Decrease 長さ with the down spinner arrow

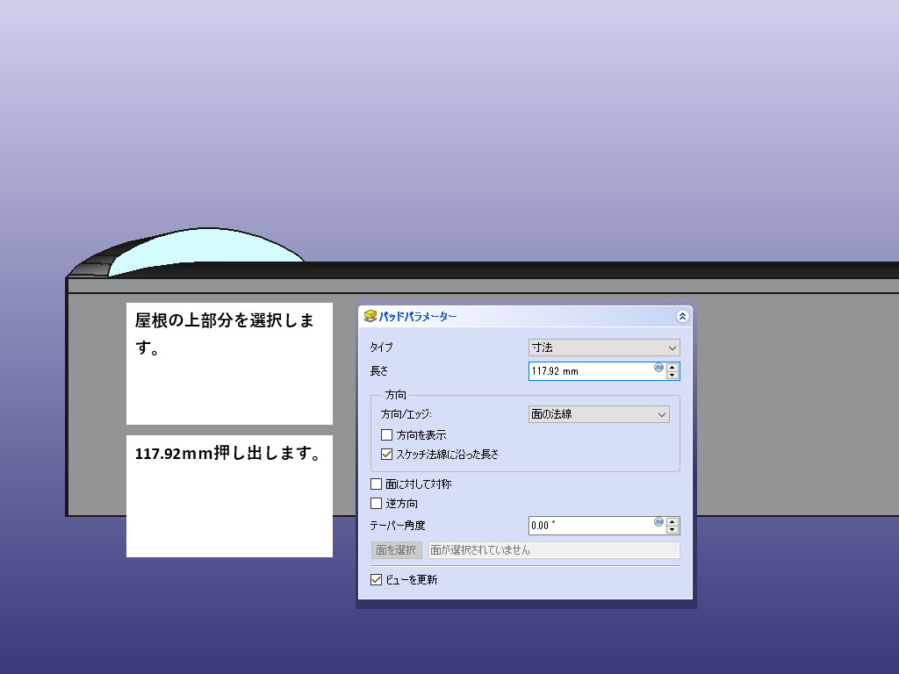tap(672, 376)
